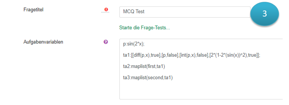The image size is (289, 105).
Task: Click the Fragetitel label text
Action: coord(33,10)
